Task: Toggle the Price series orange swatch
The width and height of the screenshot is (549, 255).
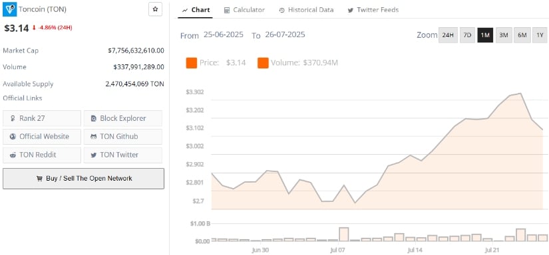Action: tap(192, 63)
